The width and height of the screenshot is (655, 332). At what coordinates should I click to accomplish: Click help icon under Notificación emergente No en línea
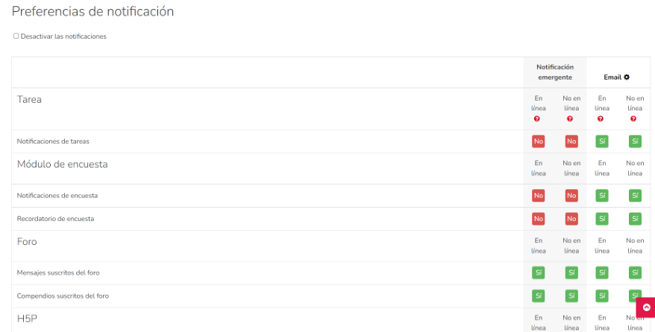tap(571, 119)
